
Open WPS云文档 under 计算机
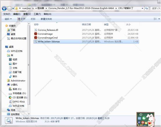pos(17,106)
